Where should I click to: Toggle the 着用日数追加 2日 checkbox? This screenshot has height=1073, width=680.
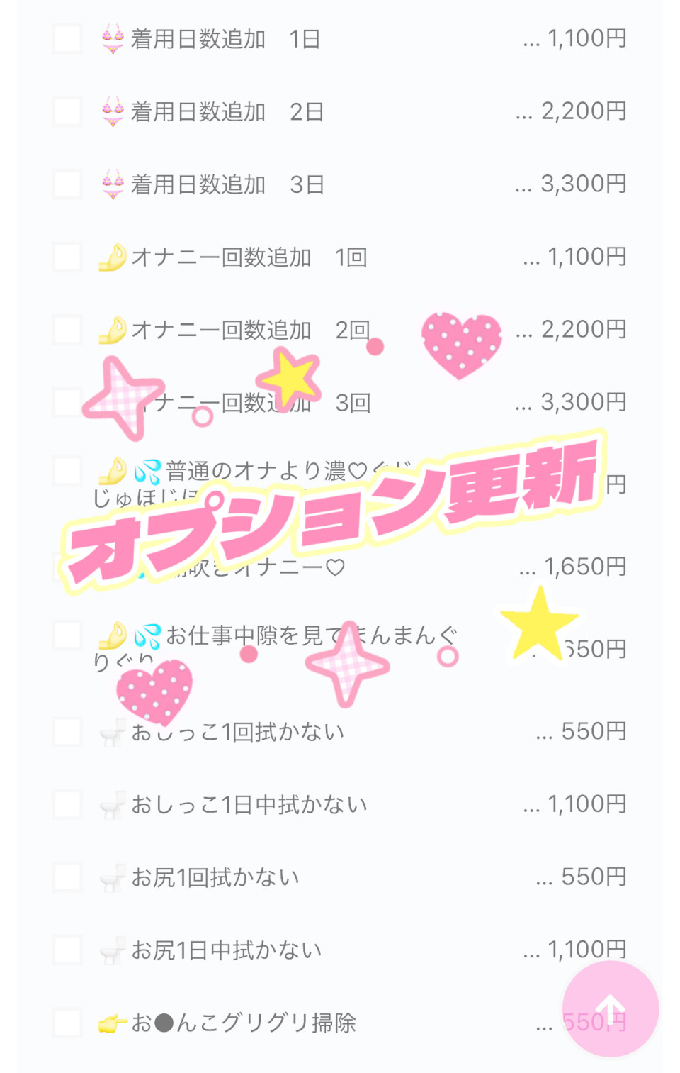tap(68, 112)
